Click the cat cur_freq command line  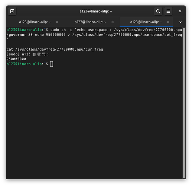[55, 49]
